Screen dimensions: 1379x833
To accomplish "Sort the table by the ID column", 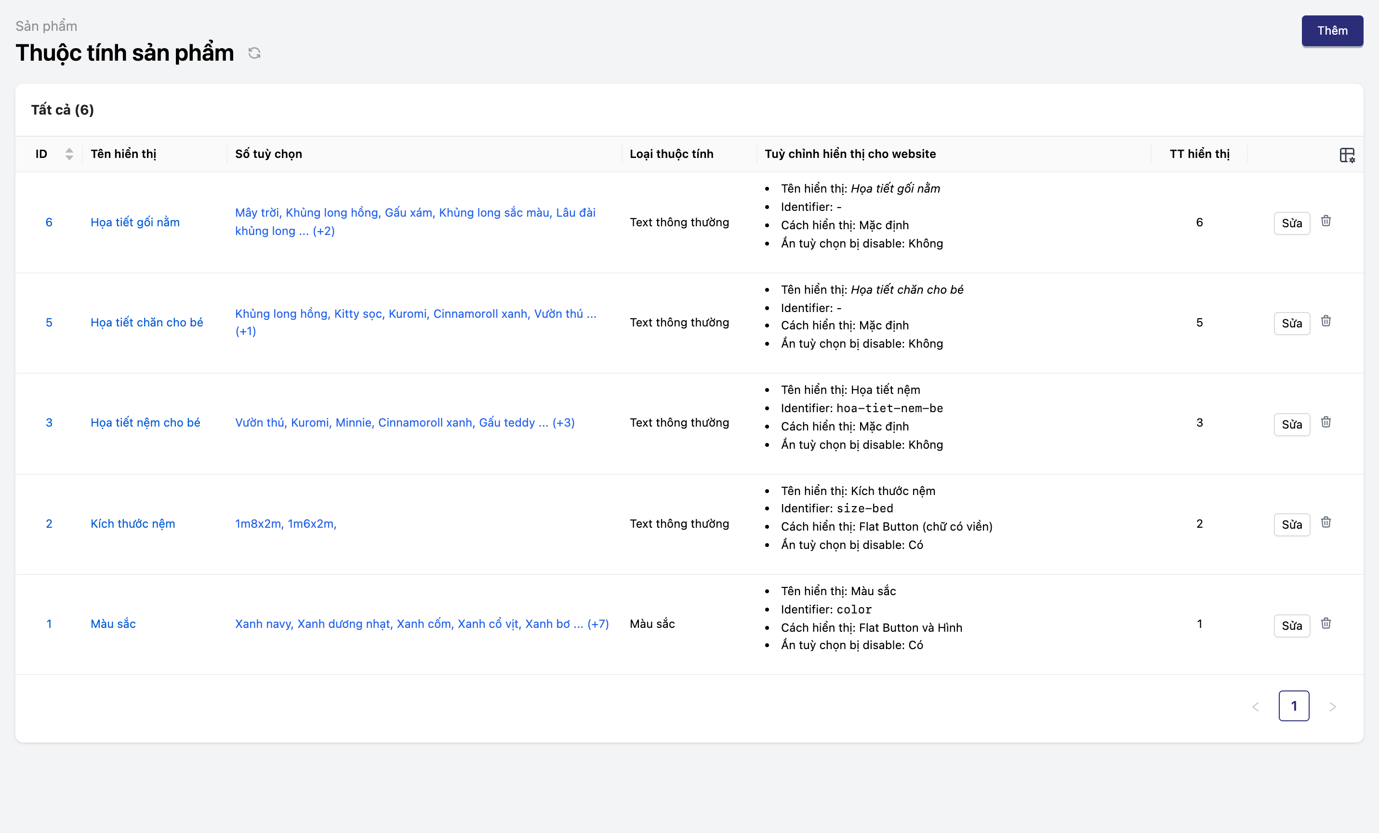I will (69, 154).
